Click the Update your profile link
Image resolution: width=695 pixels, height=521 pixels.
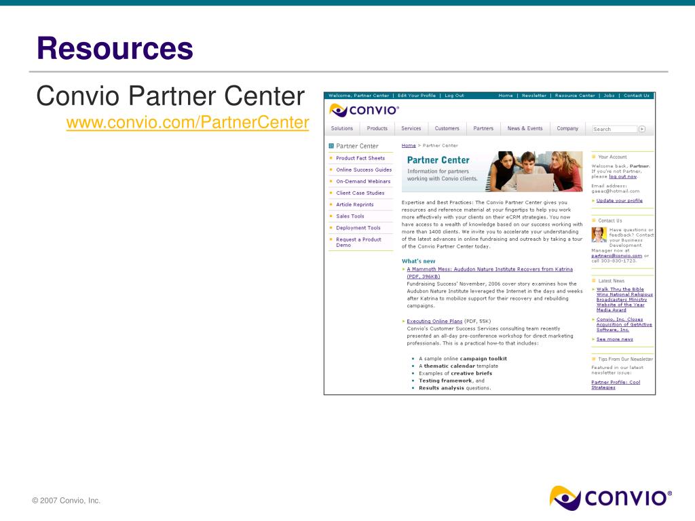[x=619, y=200]
